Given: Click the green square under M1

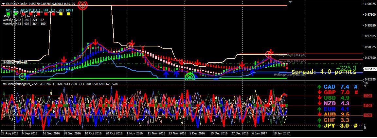Looking at the screenshot, I should pyautogui.click(x=9, y=14).
